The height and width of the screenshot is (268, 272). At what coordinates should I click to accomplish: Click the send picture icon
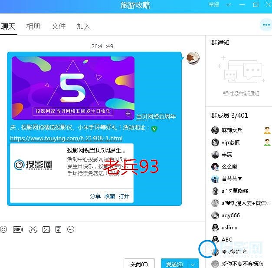tap(46, 229)
